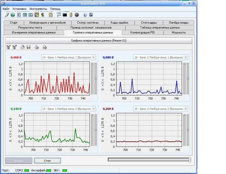The width and height of the screenshot is (226, 174).
Task: Open the PID dropdown showing 18 - Банк 2 Лямбда-зонд 1
Action: pos(161,57)
